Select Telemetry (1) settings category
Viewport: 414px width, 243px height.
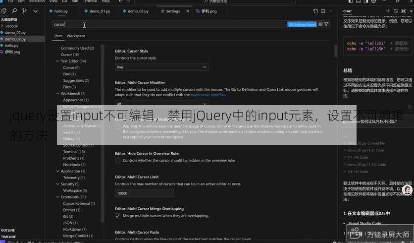74,178
